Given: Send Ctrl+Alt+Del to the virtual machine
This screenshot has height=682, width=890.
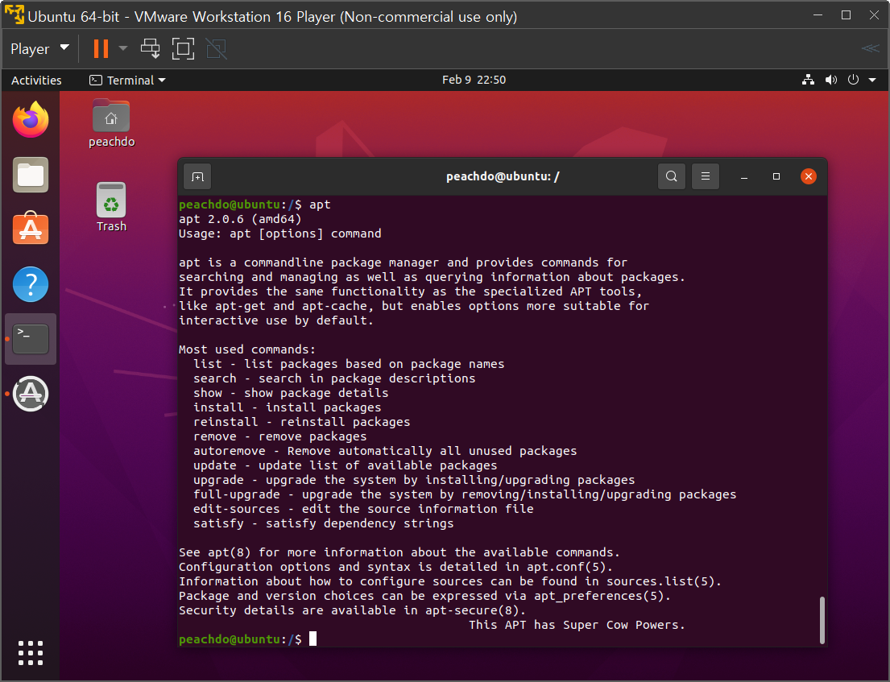Looking at the screenshot, I should (151, 49).
